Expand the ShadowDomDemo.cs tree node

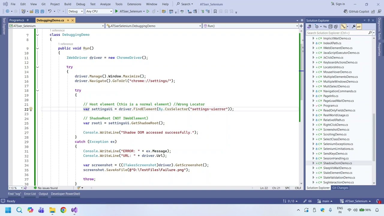(x=313, y=163)
